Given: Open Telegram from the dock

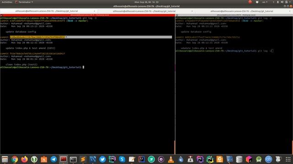Looking at the screenshot, I should [x=54, y=159].
